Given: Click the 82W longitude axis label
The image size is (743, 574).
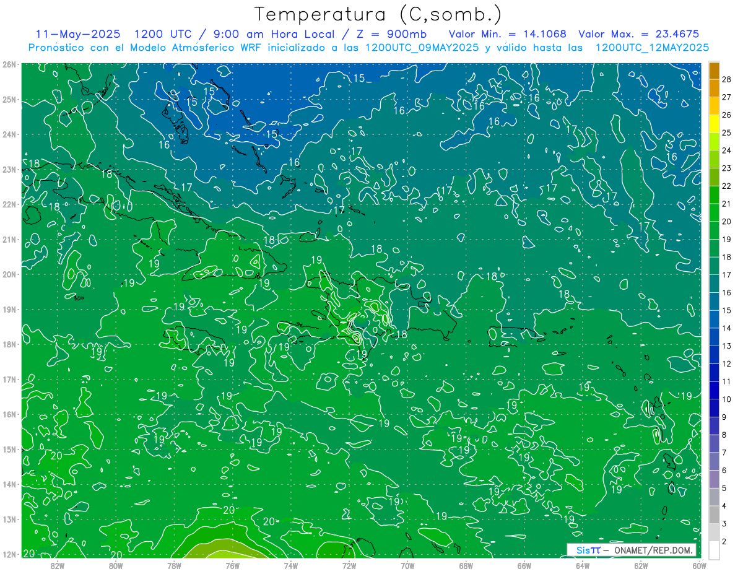Looking at the screenshot, I should click(x=57, y=565).
